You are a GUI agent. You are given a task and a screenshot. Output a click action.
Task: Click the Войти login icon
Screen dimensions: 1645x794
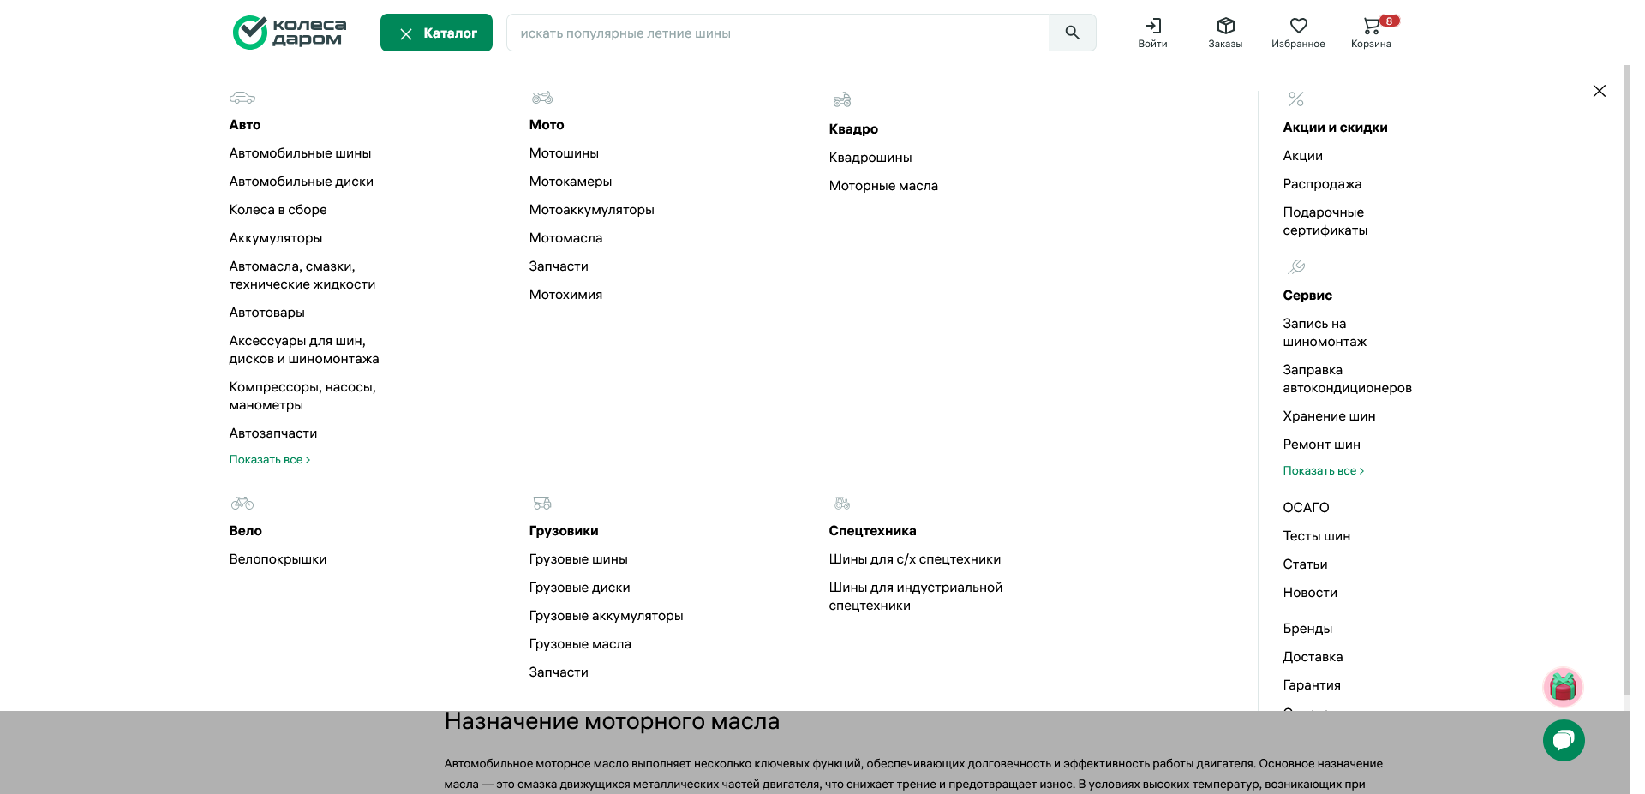coord(1153,33)
